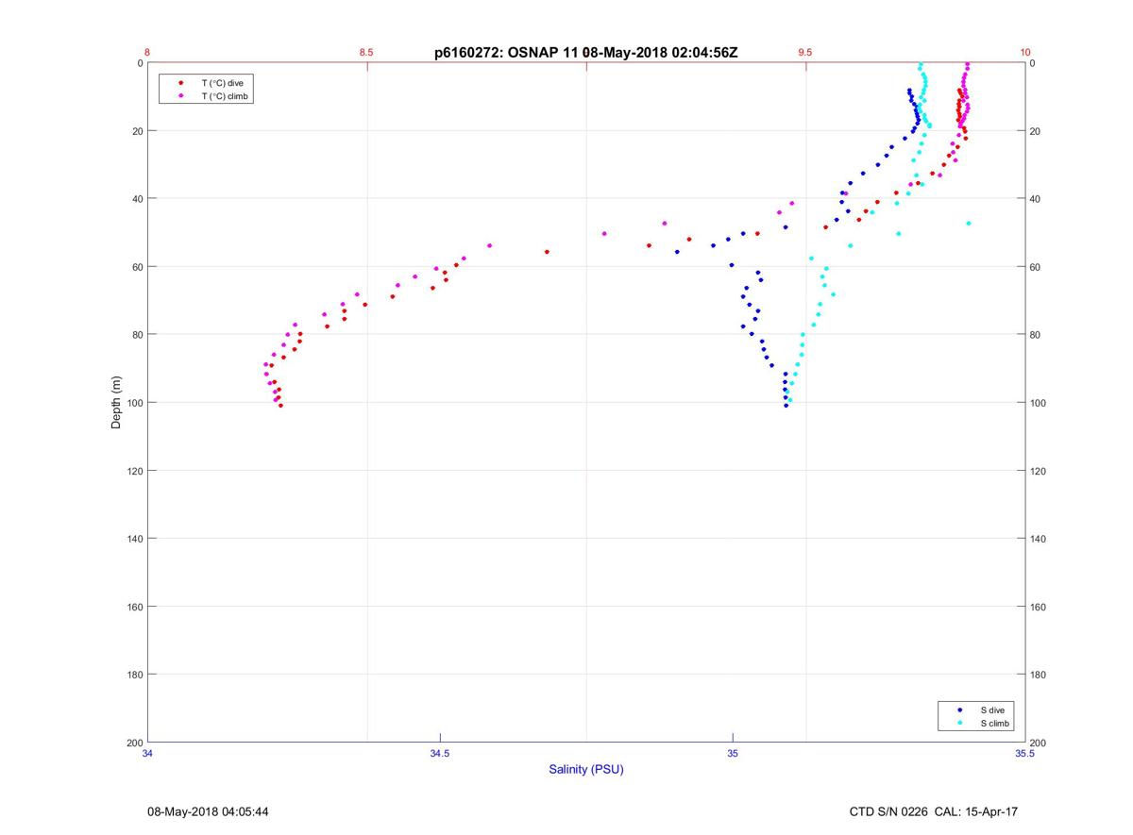
Task: Click the blue '35' salinity tick label
Action: 732,753
